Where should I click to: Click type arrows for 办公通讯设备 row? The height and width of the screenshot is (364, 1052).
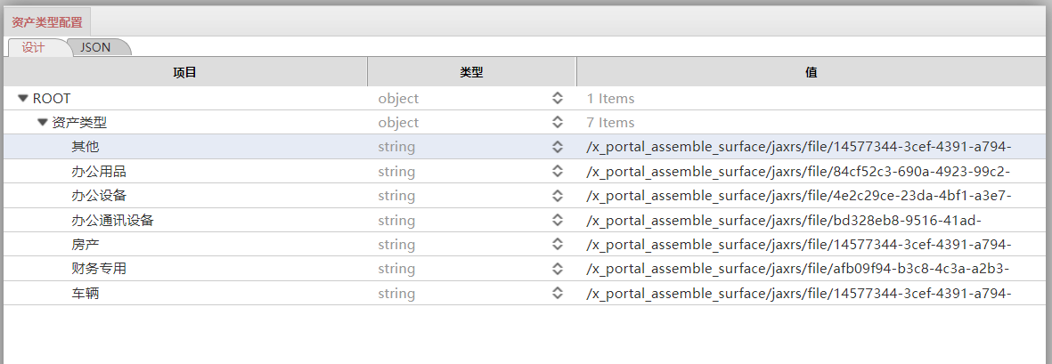click(x=558, y=220)
